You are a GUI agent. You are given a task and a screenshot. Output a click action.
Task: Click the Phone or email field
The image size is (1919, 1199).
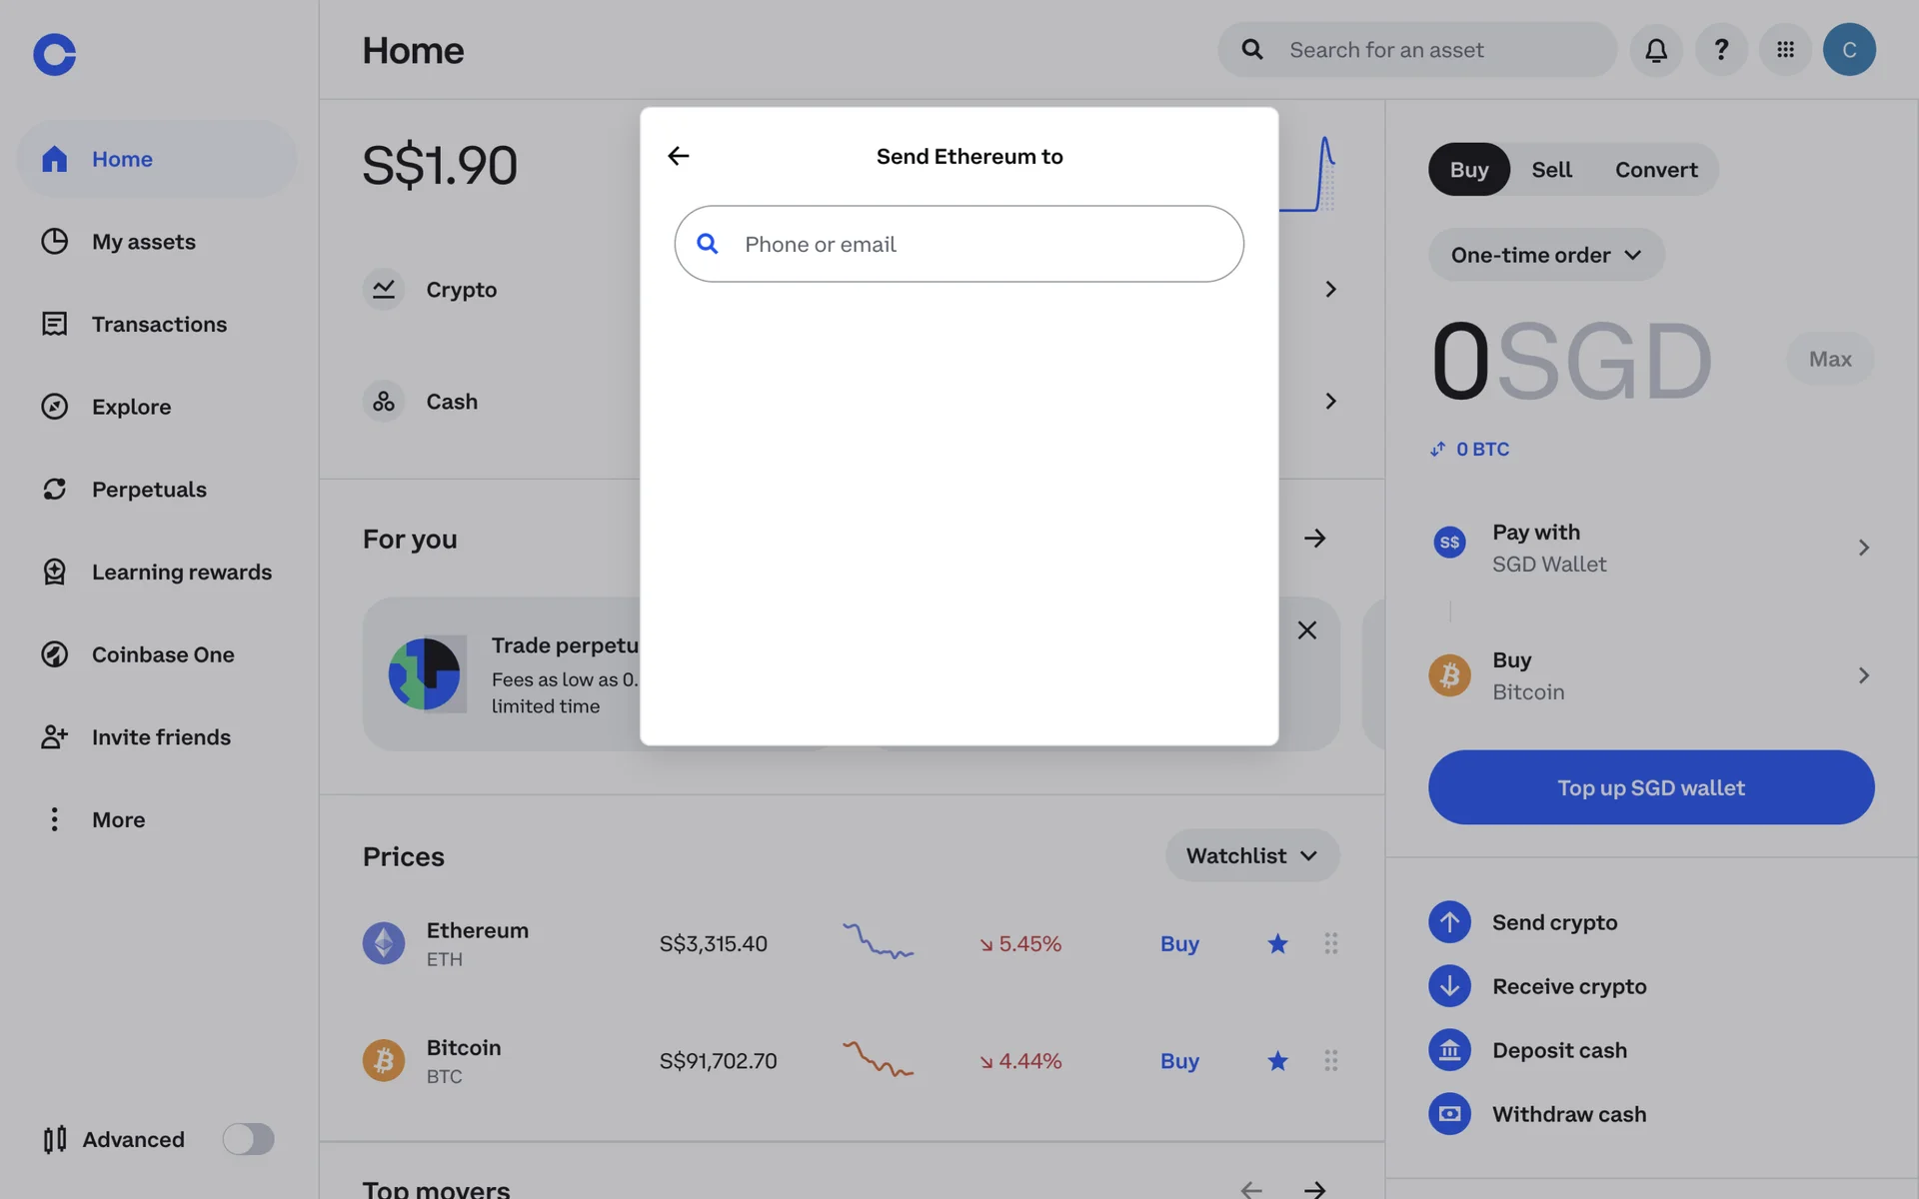(x=959, y=244)
